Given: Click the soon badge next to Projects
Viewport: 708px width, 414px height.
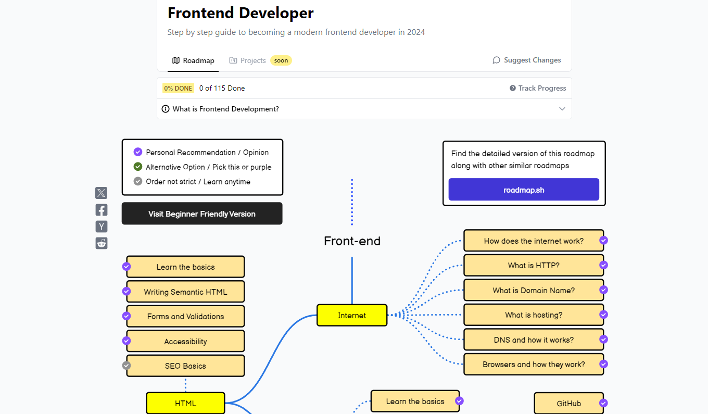Looking at the screenshot, I should (281, 60).
